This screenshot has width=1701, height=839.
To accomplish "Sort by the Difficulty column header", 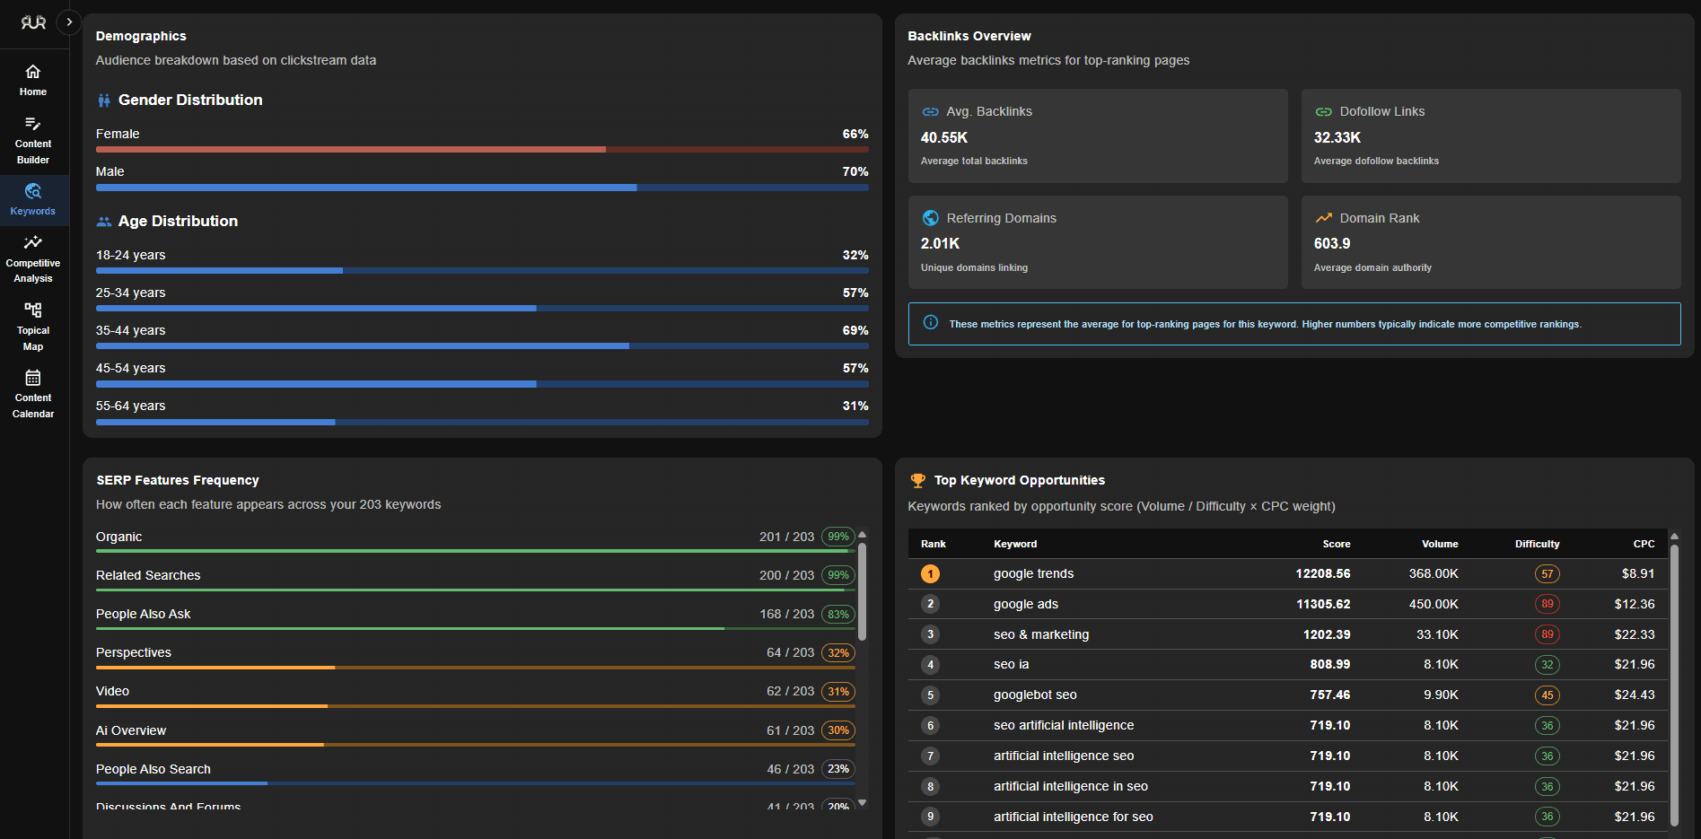I will (x=1537, y=544).
